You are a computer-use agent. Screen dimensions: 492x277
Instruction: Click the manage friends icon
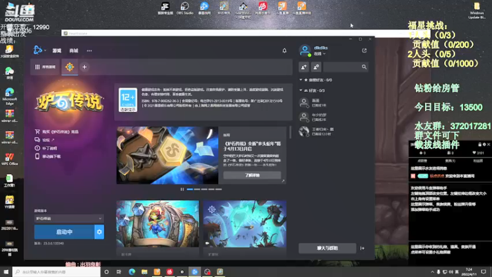tap(316, 67)
